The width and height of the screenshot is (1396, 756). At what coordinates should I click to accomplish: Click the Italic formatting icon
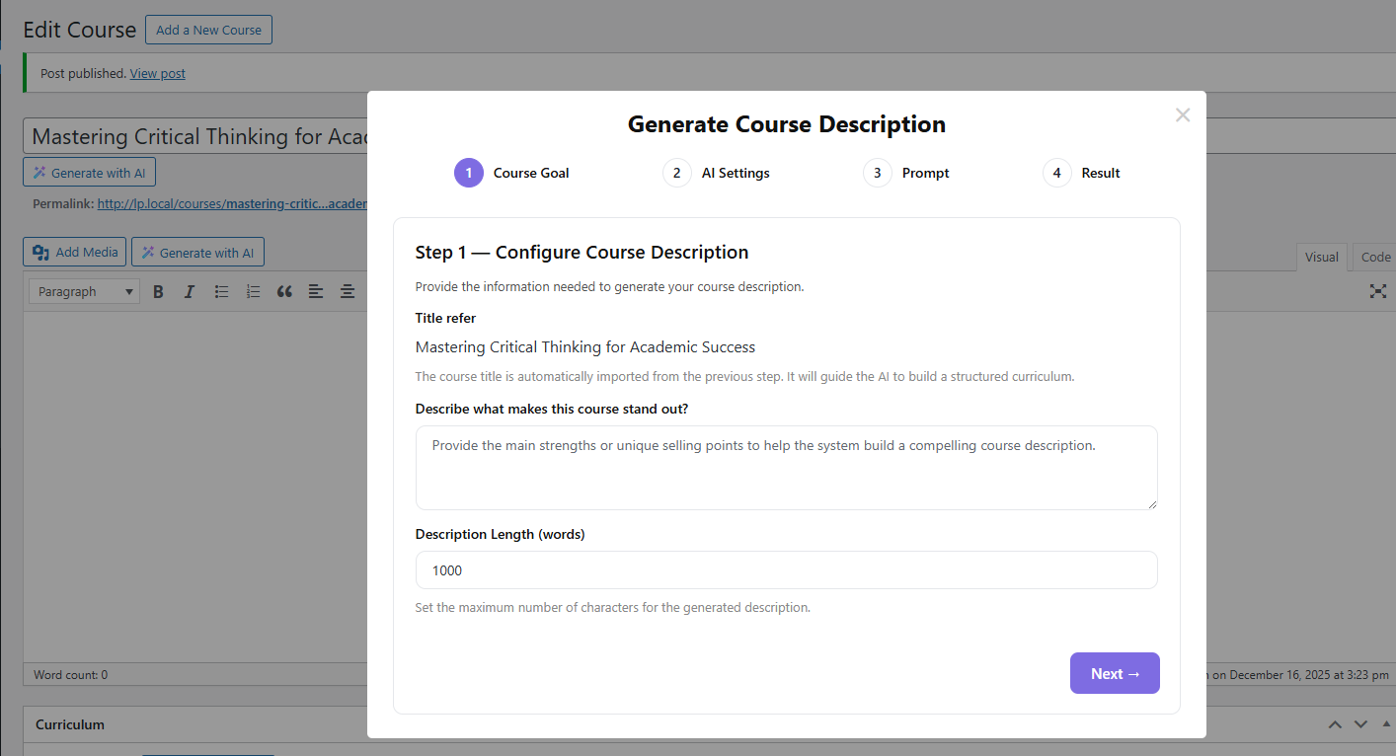click(190, 291)
